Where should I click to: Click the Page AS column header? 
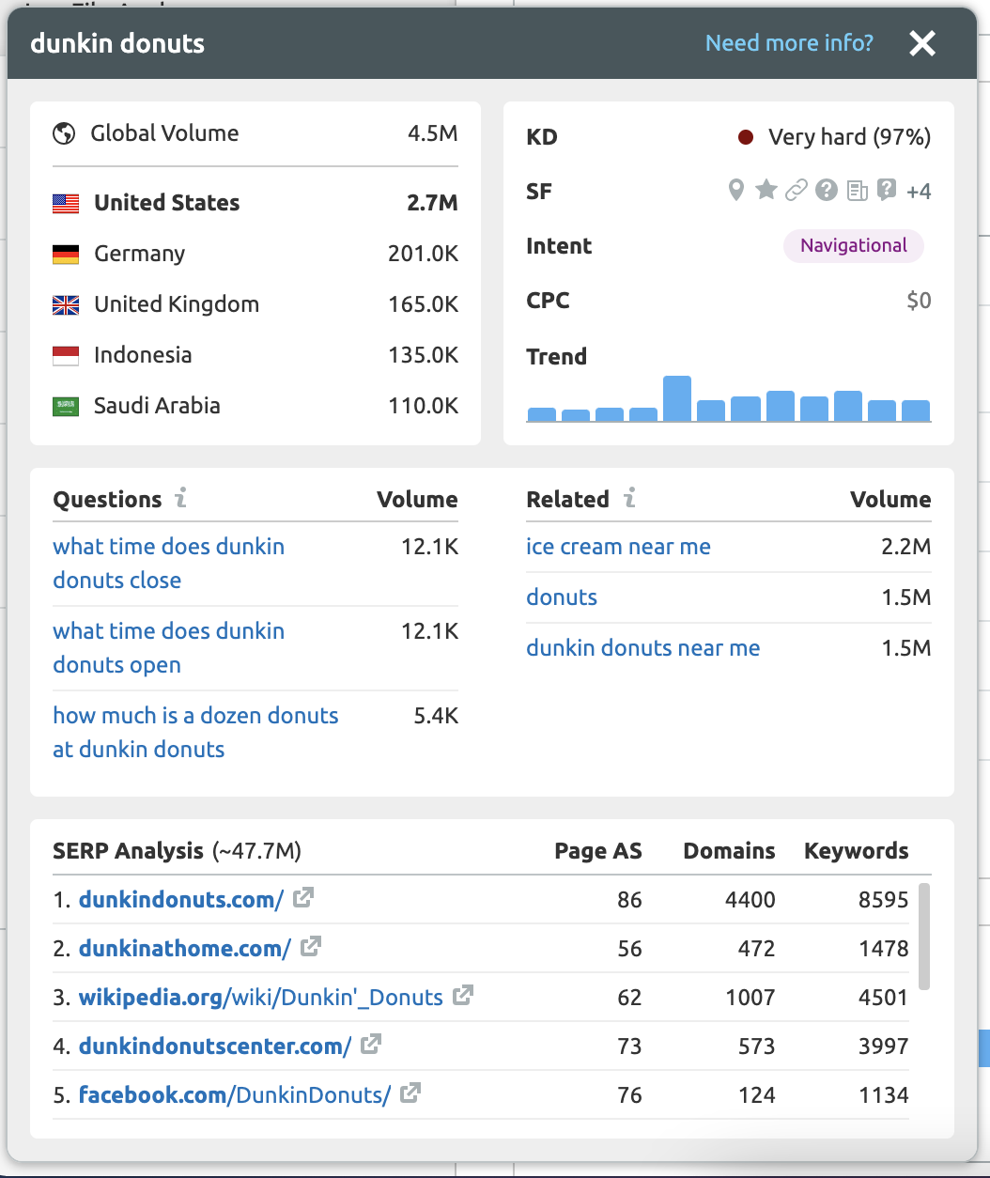598,851
